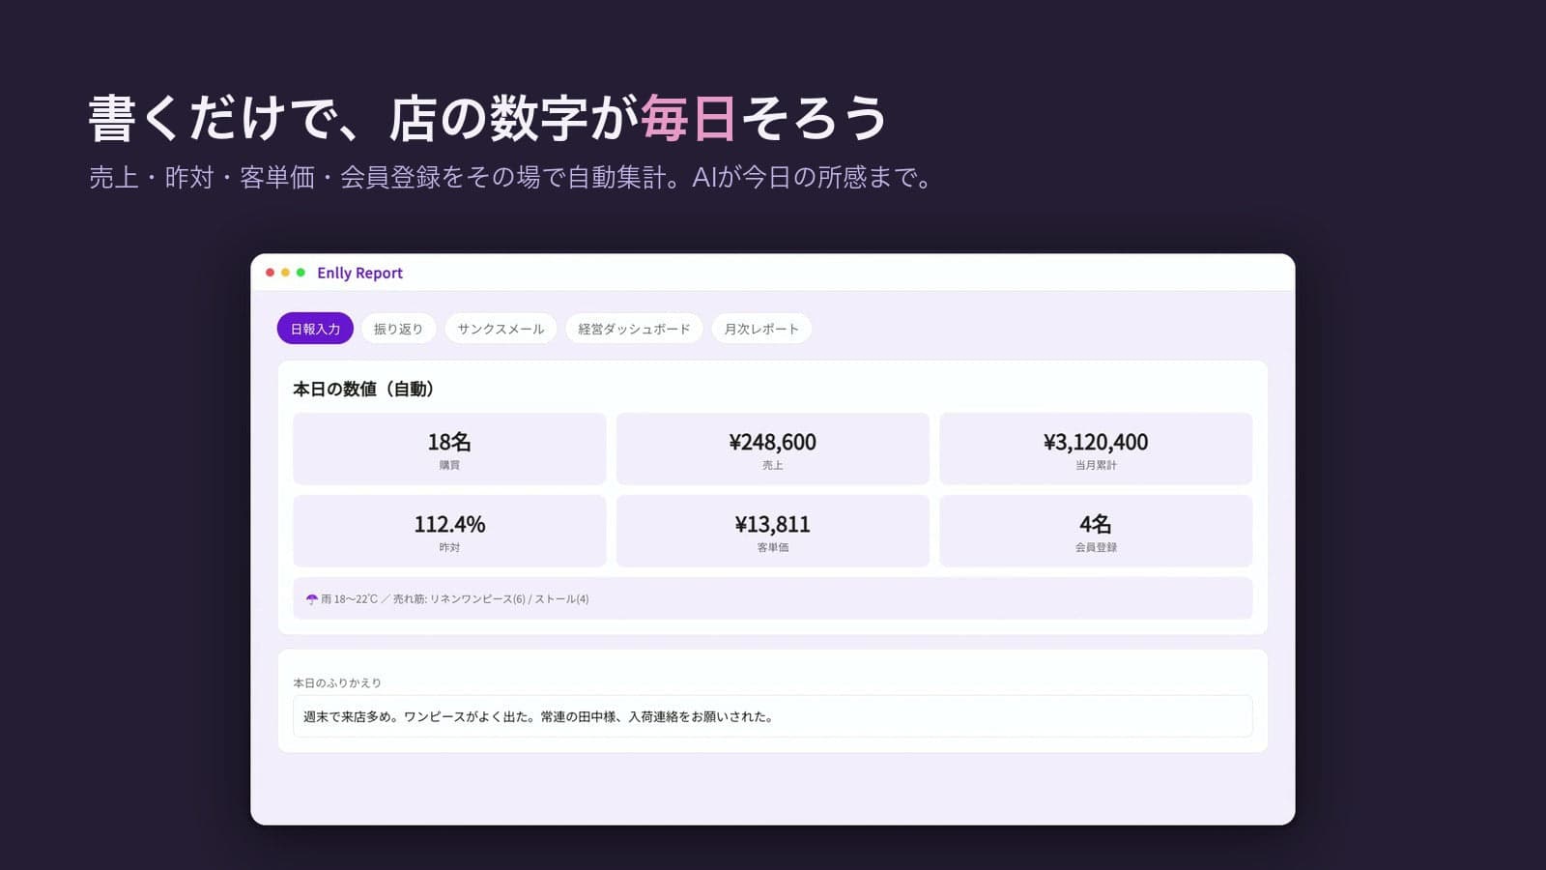Click the 112.4% 昨対 card
The width and height of the screenshot is (1546, 870).
[x=449, y=531]
